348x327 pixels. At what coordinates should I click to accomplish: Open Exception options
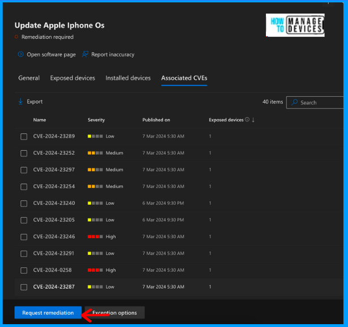click(x=115, y=313)
